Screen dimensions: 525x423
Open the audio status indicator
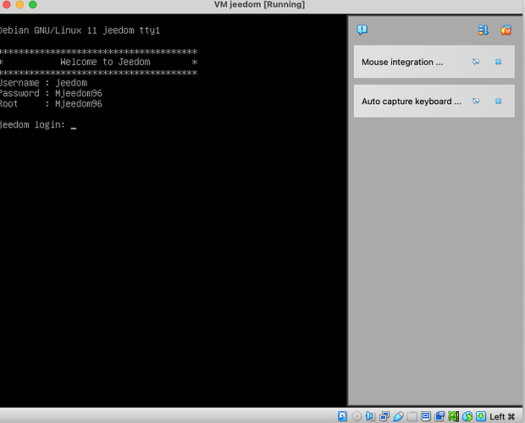tap(370, 416)
